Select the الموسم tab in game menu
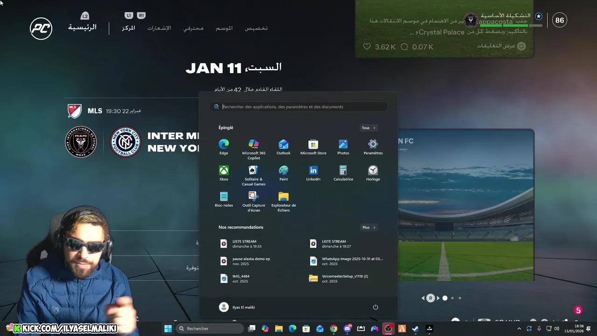 point(224,28)
